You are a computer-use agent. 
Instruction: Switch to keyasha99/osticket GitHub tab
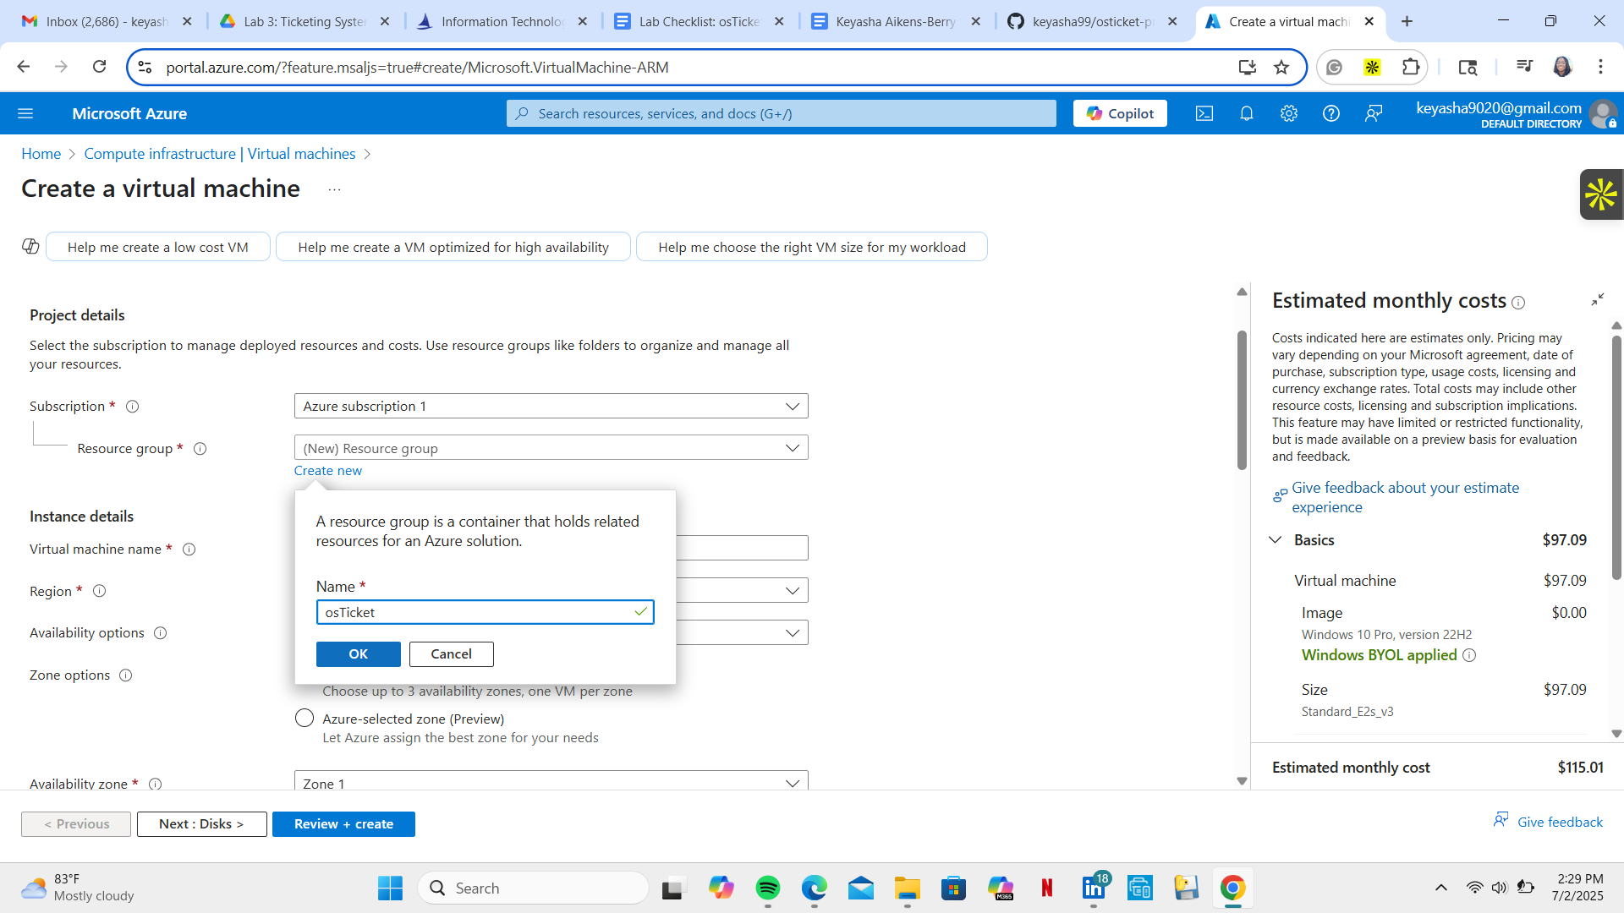(x=1093, y=21)
